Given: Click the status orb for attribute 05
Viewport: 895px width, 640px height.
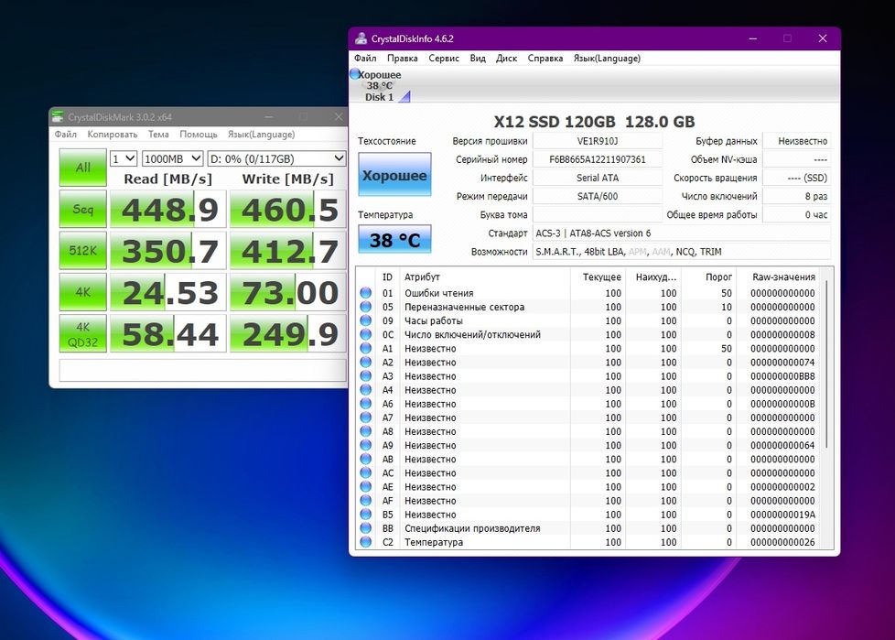Looking at the screenshot, I should tap(366, 307).
